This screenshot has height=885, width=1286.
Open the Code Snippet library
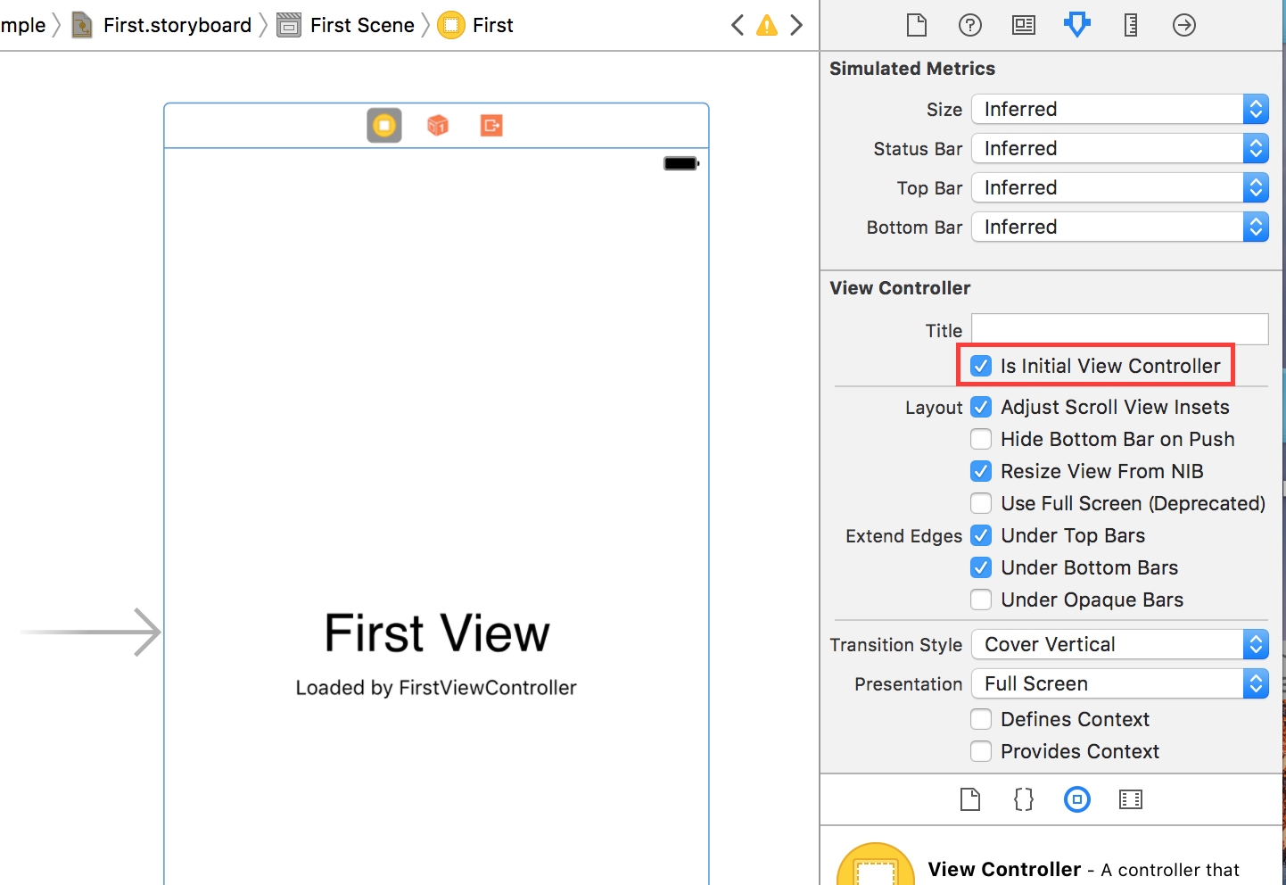point(1023,799)
